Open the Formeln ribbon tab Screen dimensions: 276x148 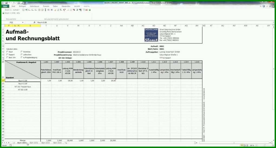[x=46, y=6]
